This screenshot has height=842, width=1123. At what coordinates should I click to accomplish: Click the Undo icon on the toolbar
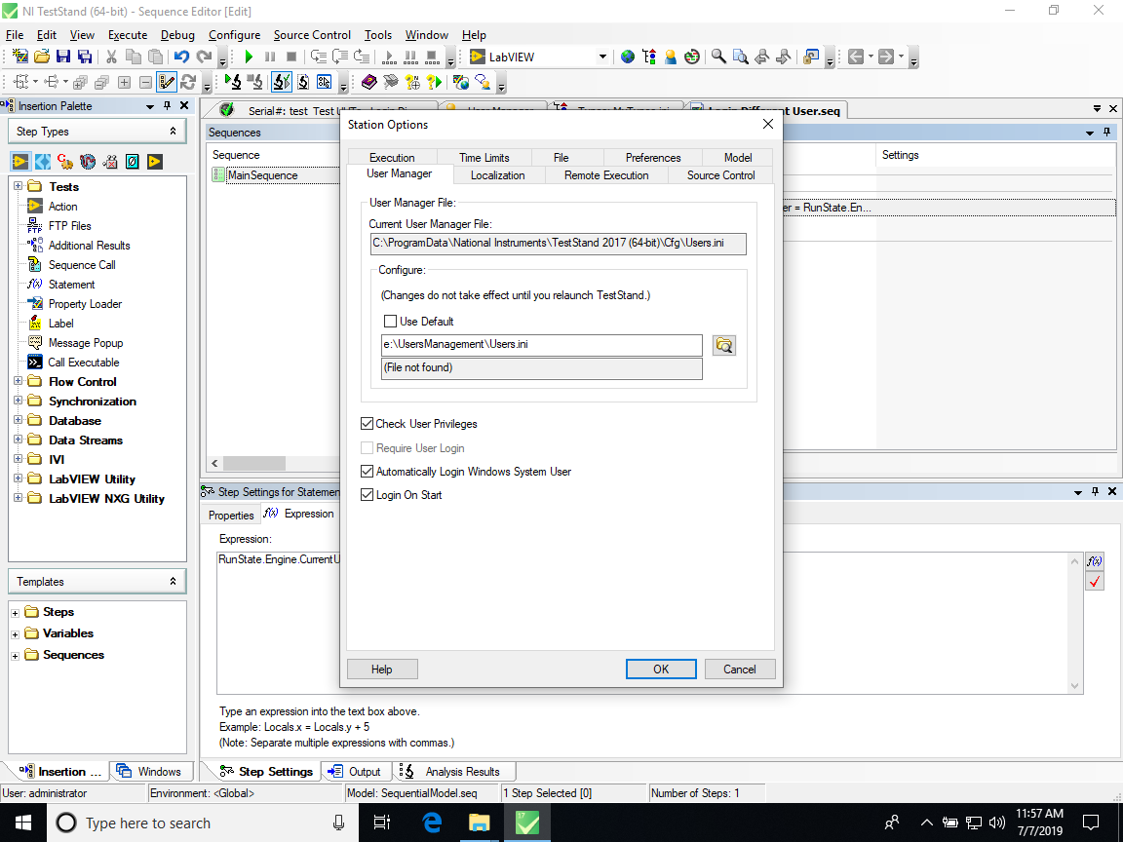coord(181,57)
